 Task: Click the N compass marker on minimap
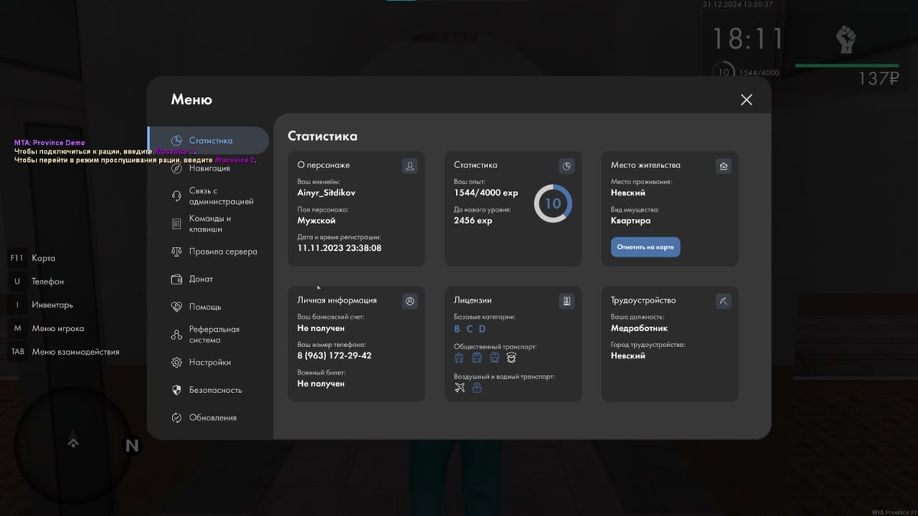(x=132, y=446)
